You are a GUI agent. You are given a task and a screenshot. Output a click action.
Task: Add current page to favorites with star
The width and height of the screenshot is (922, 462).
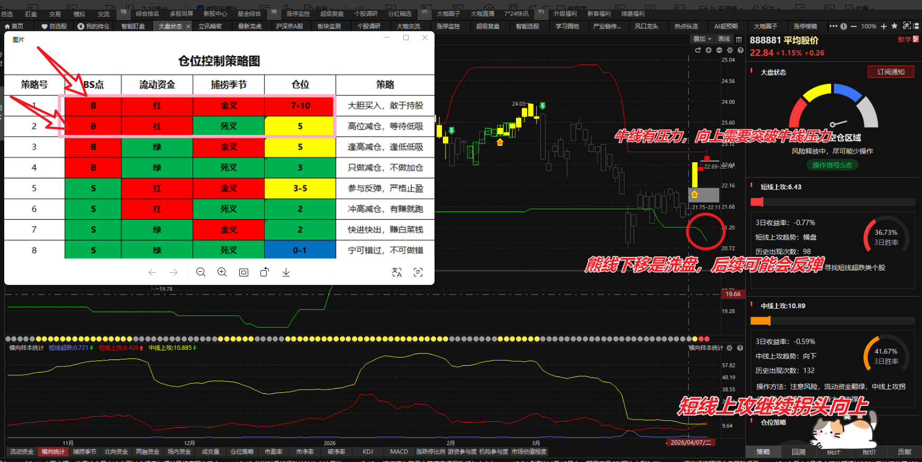(x=894, y=26)
